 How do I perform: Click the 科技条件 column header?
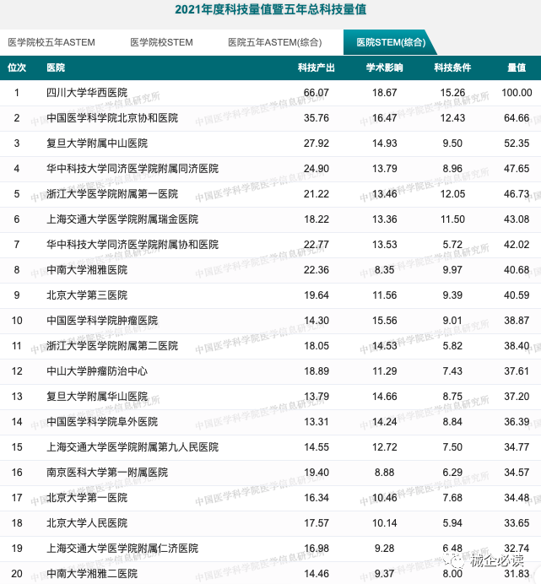(452, 68)
